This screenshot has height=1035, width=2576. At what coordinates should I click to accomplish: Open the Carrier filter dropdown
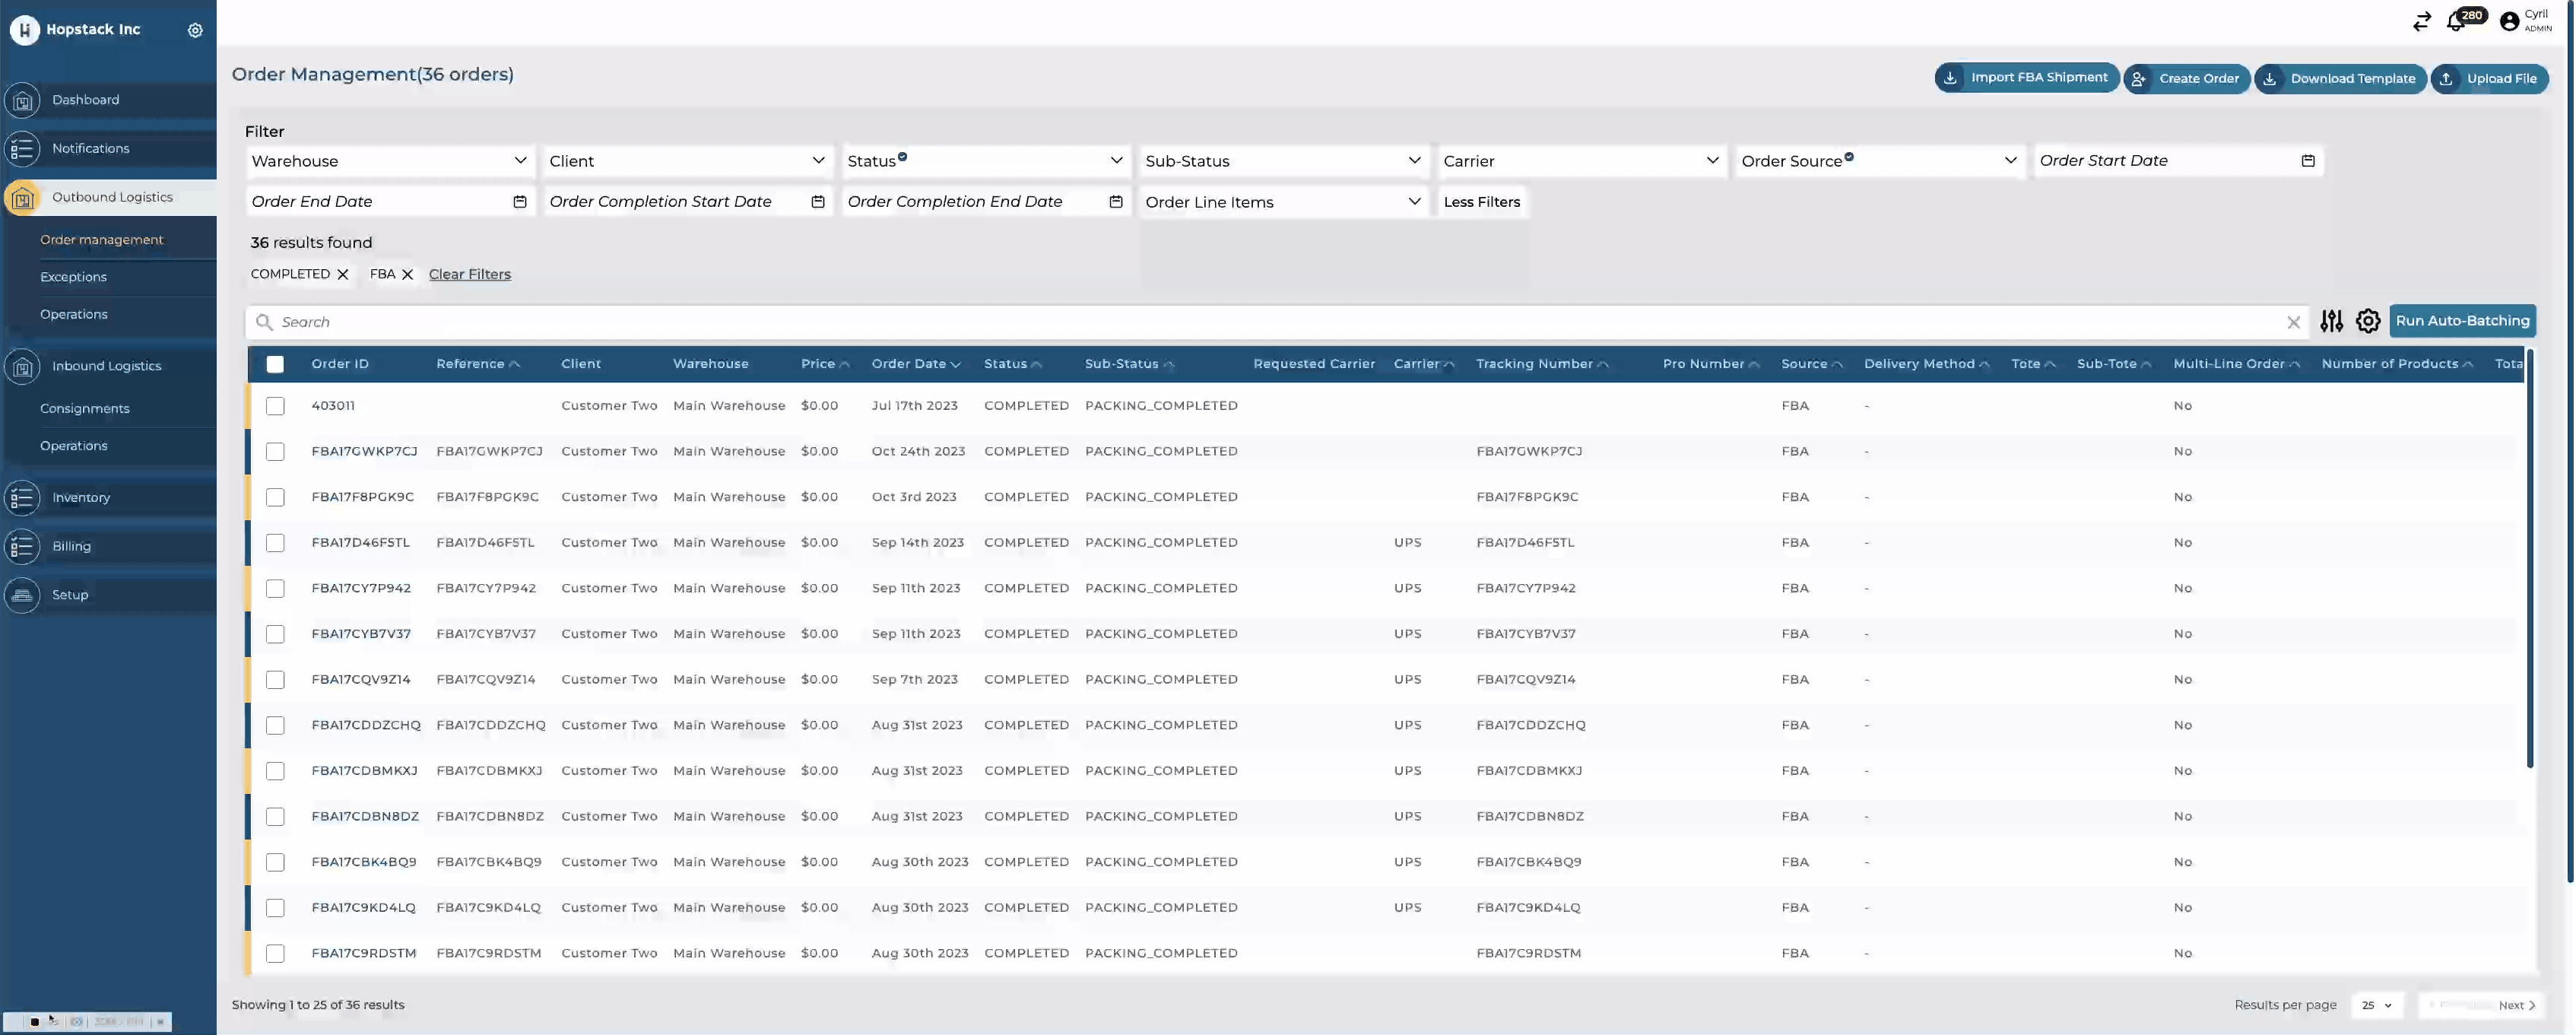point(1580,161)
